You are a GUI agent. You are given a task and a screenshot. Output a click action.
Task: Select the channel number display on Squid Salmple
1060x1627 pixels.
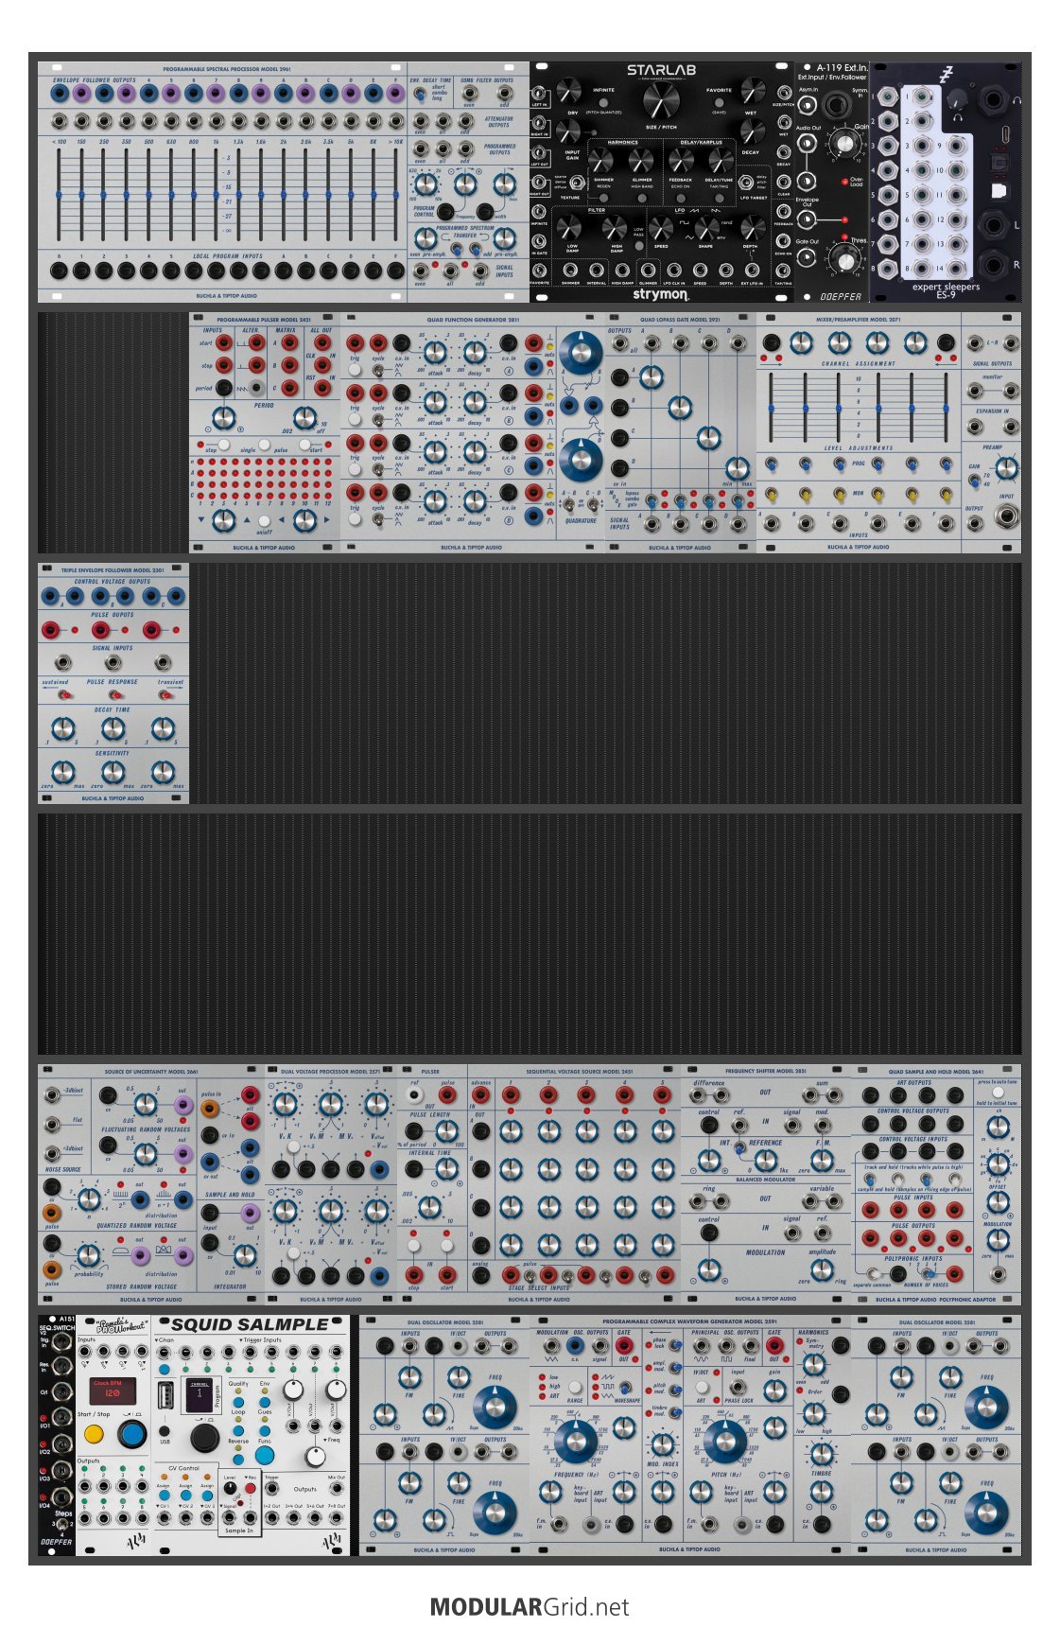coord(200,1393)
